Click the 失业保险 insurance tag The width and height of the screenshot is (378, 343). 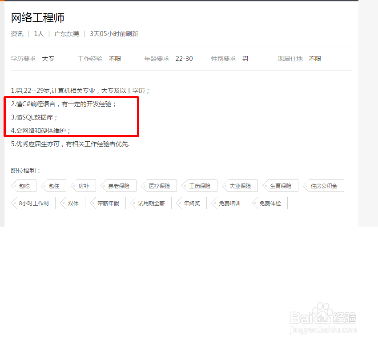coord(240,186)
